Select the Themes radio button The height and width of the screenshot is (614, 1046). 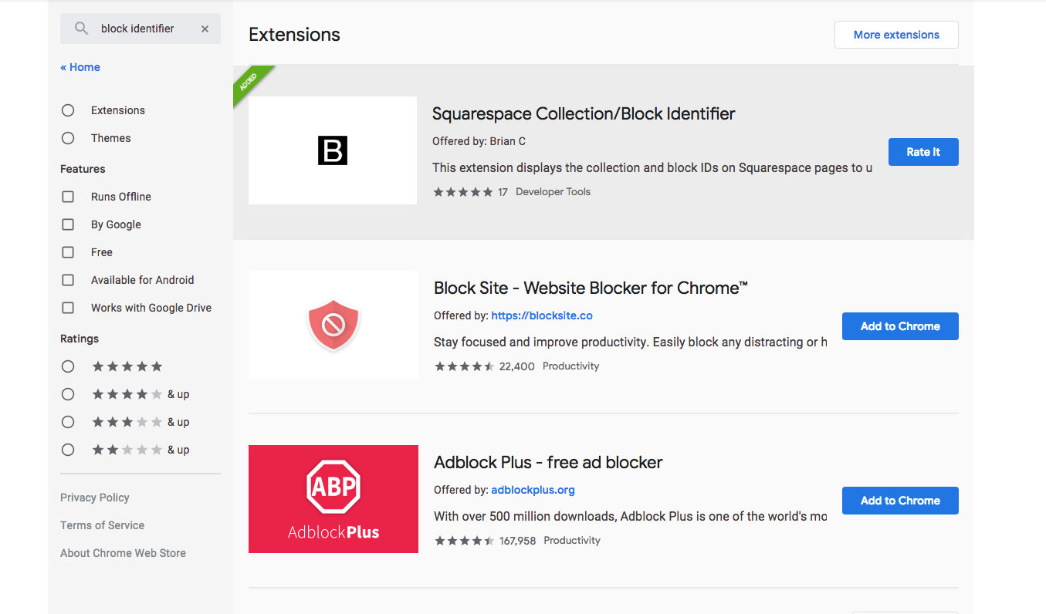click(x=67, y=137)
